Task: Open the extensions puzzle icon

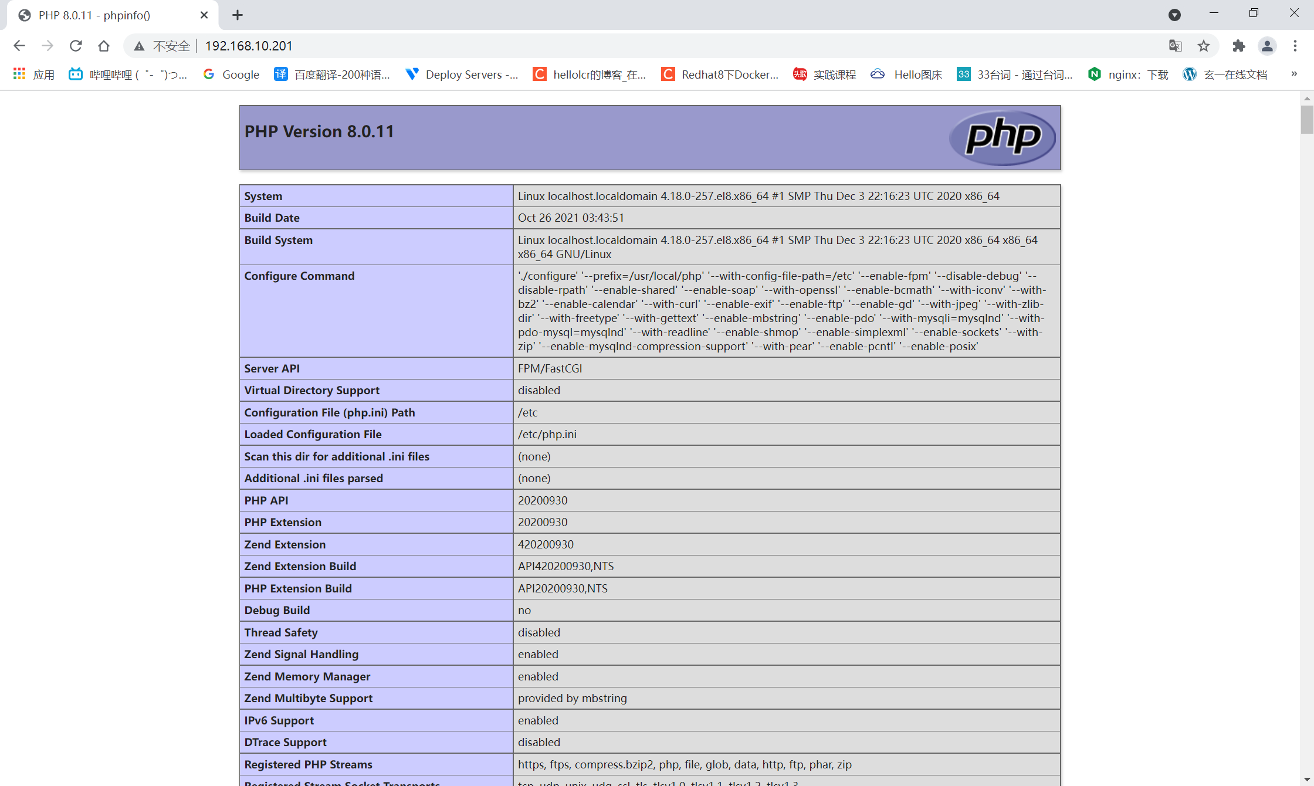Action: (x=1238, y=46)
